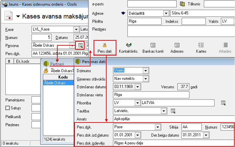
Task: Open person lookup icon next to Persona
Action: pos(80,45)
